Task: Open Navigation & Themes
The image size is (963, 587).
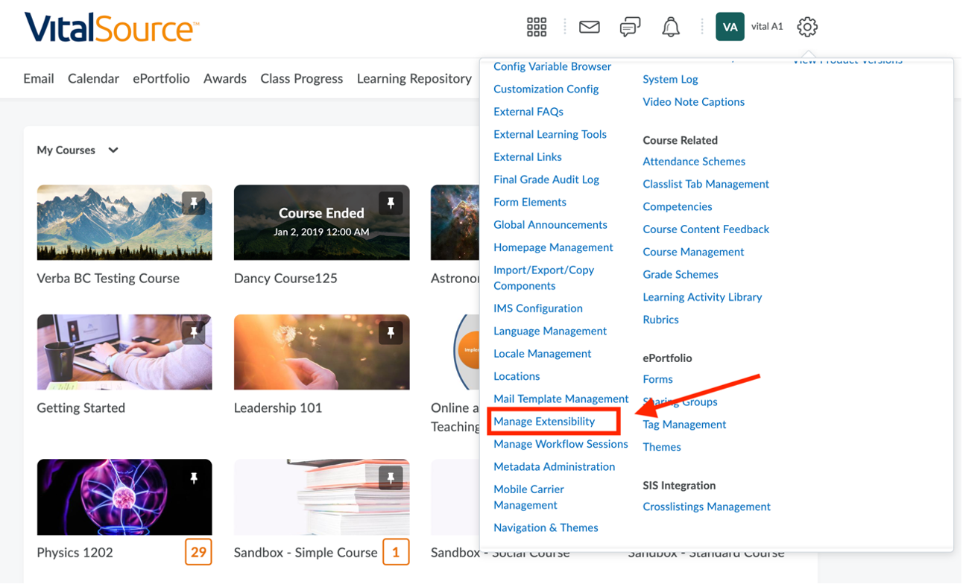Action: point(546,528)
